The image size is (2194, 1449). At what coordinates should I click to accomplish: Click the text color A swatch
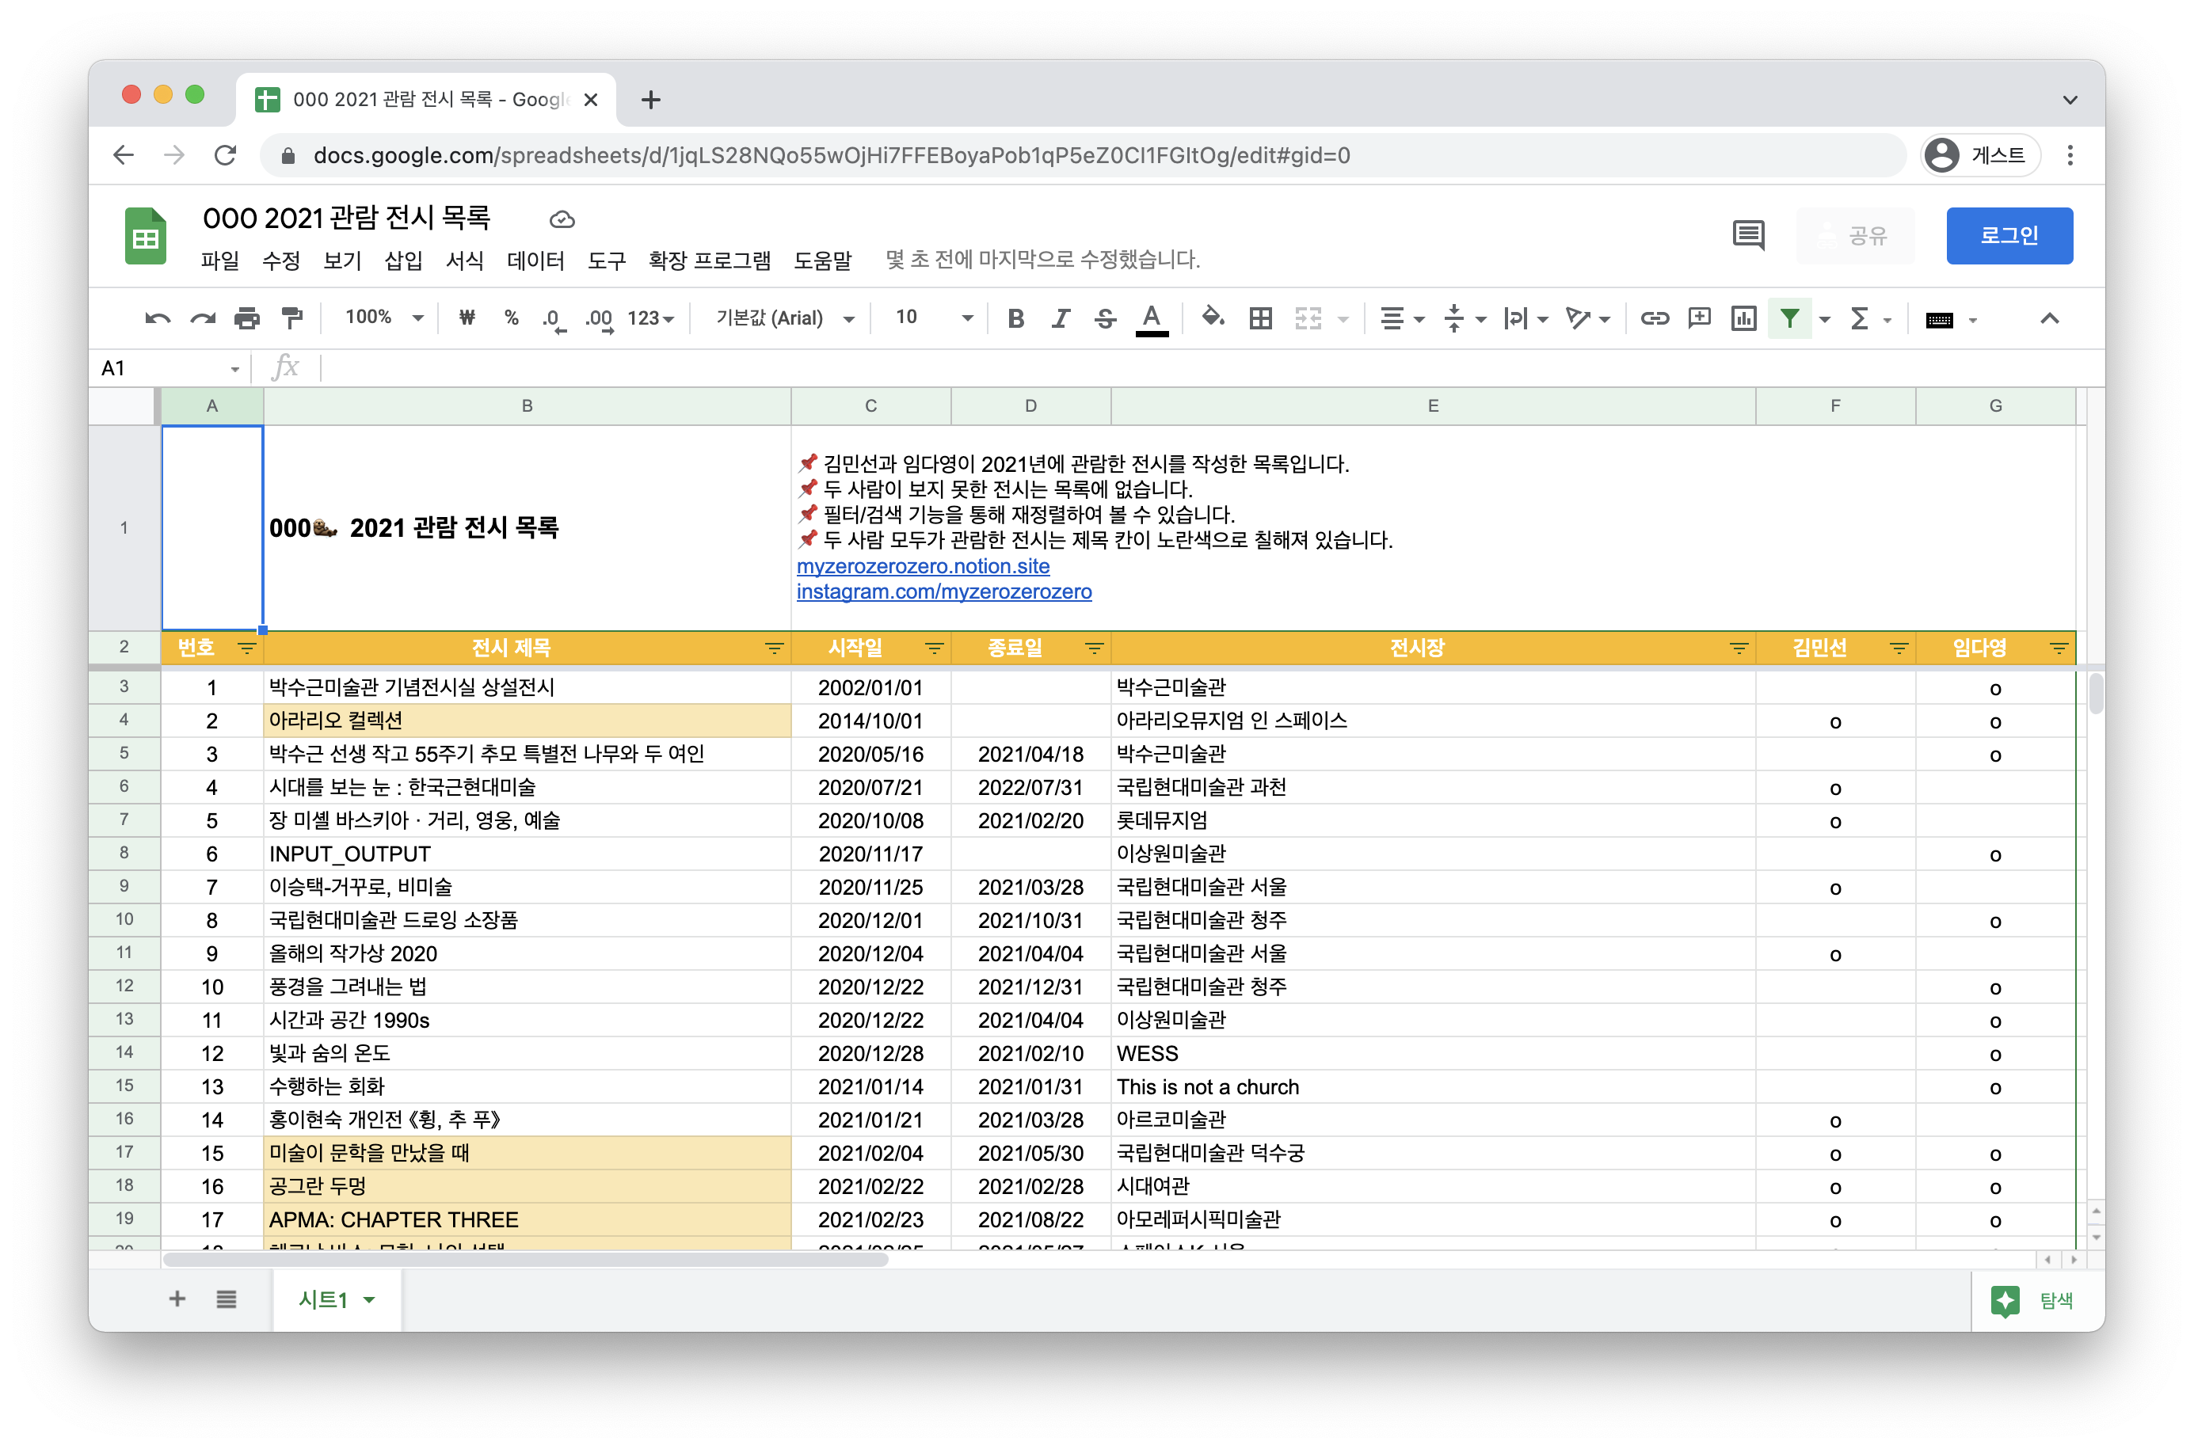click(x=1151, y=319)
